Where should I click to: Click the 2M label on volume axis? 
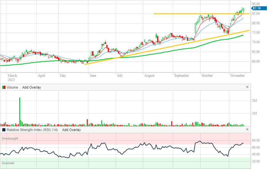pyautogui.click(x=255, y=101)
